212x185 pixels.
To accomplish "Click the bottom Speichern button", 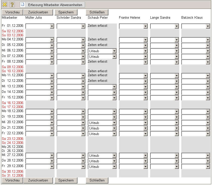I will (66, 180).
